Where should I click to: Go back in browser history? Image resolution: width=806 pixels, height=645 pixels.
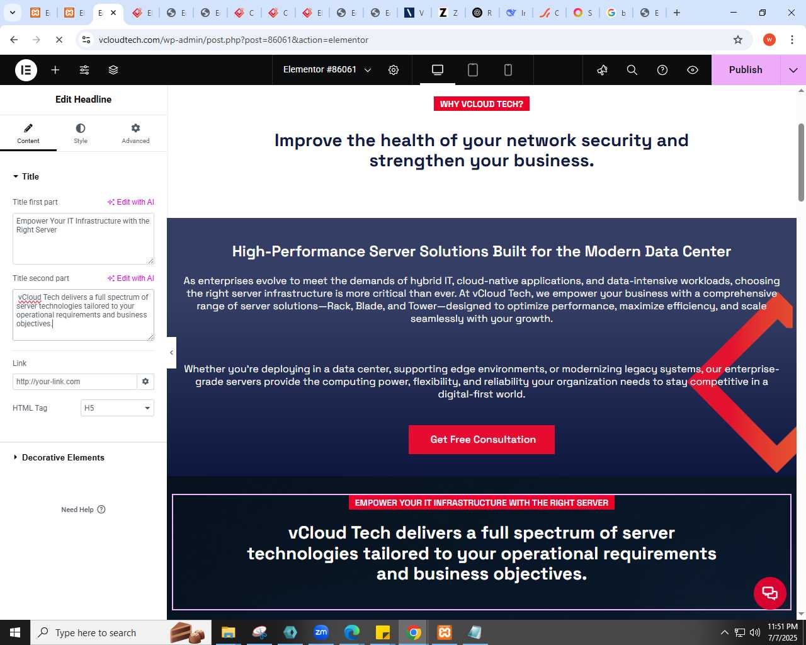coord(14,40)
